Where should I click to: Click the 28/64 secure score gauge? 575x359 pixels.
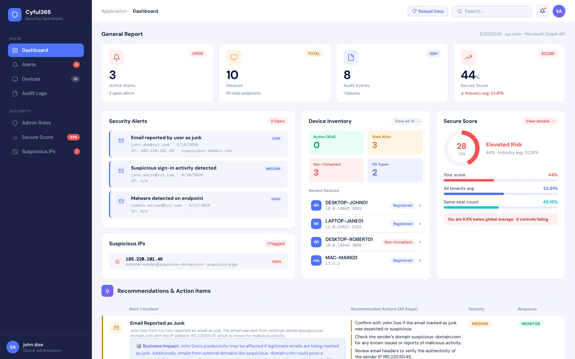461,148
